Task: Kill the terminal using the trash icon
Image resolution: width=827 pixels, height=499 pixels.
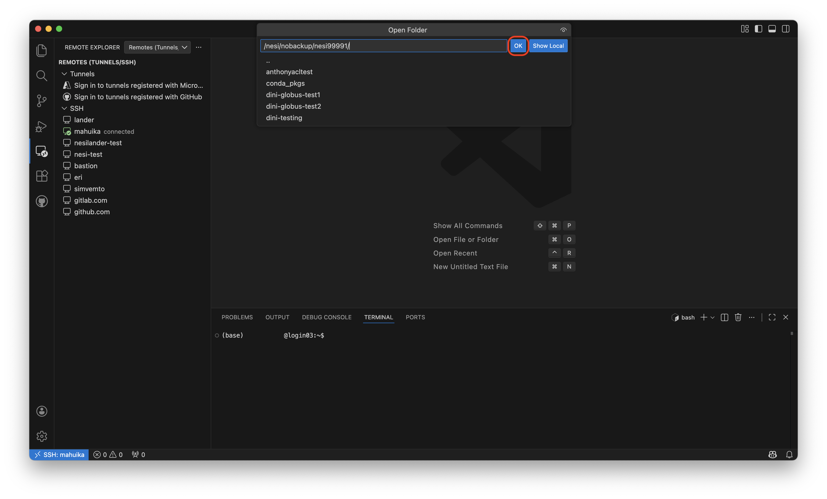Action: pos(738,317)
